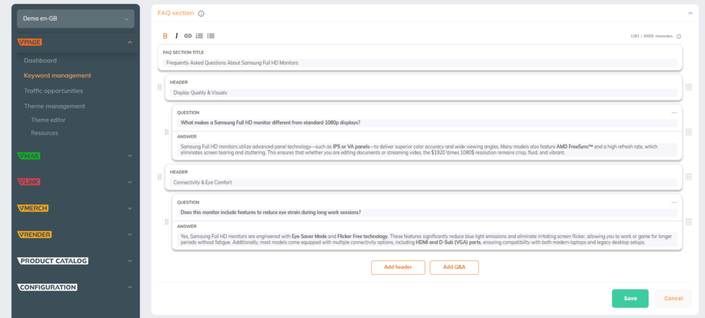Click the insert link icon
Image resolution: width=705 pixels, height=318 pixels.
pyautogui.click(x=188, y=36)
